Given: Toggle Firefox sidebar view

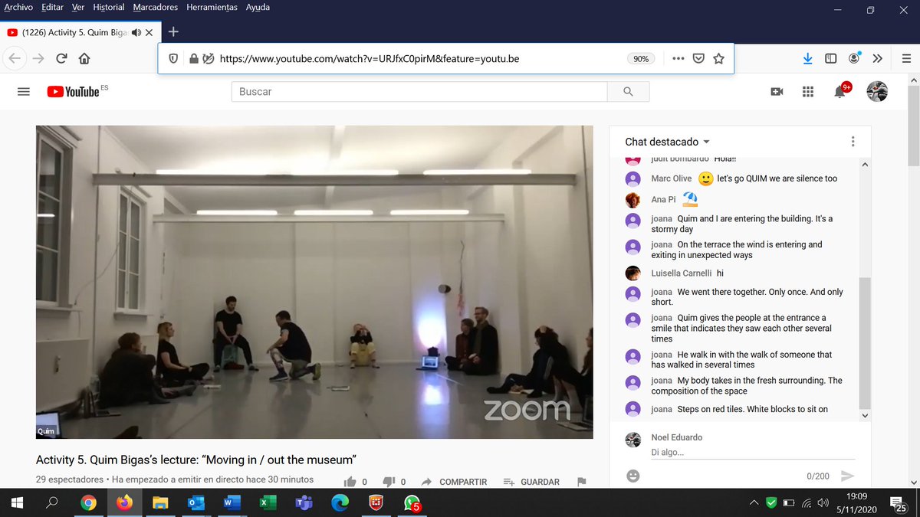Looking at the screenshot, I should tap(830, 58).
